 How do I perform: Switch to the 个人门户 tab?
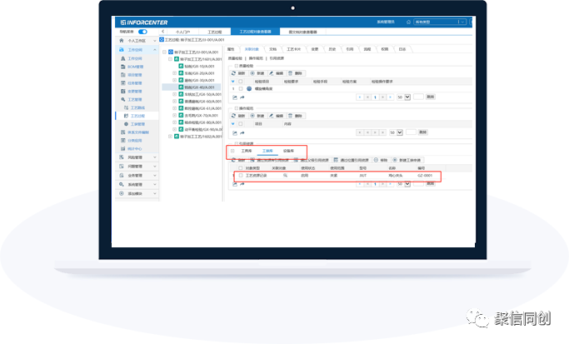point(183,32)
